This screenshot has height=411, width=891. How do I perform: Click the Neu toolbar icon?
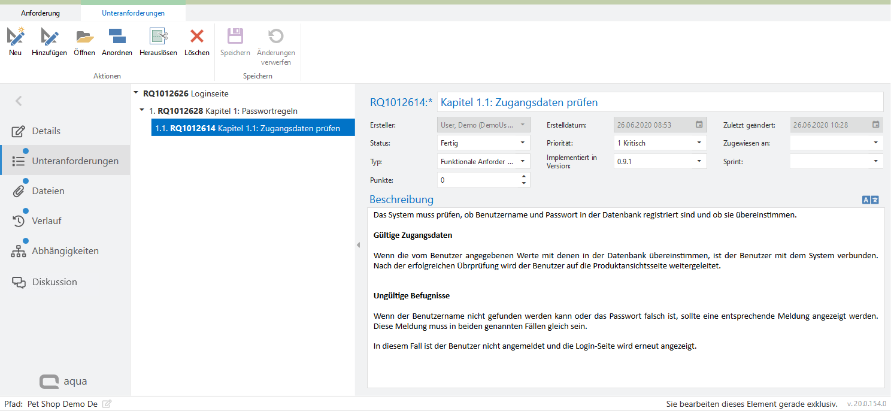[16, 37]
